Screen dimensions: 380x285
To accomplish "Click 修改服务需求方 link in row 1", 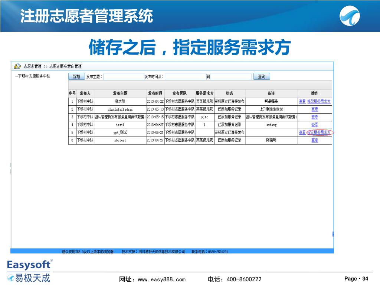I will pyautogui.click(x=318, y=101).
